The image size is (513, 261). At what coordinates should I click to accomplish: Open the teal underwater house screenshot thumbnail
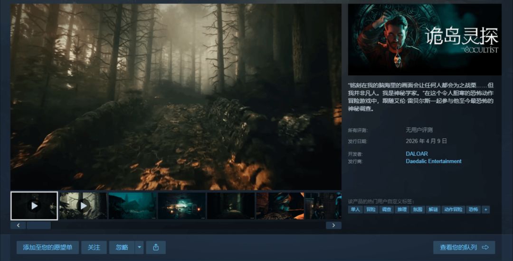click(x=133, y=206)
